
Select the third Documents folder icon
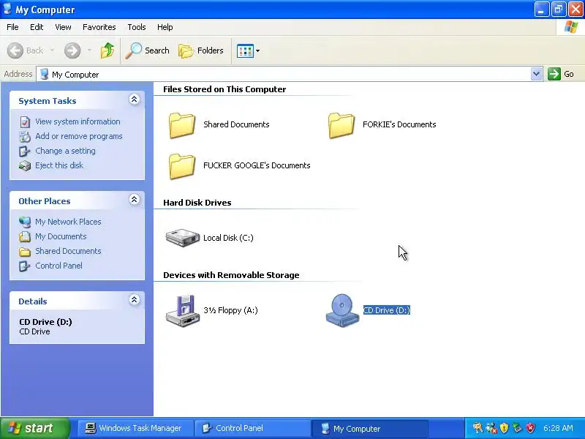pos(181,167)
